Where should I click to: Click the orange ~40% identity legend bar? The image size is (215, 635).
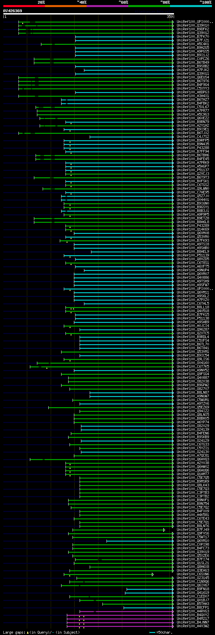[66, 6]
